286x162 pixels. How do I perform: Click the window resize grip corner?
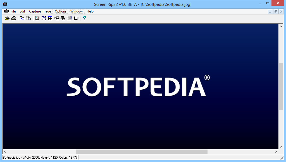click(x=282, y=158)
